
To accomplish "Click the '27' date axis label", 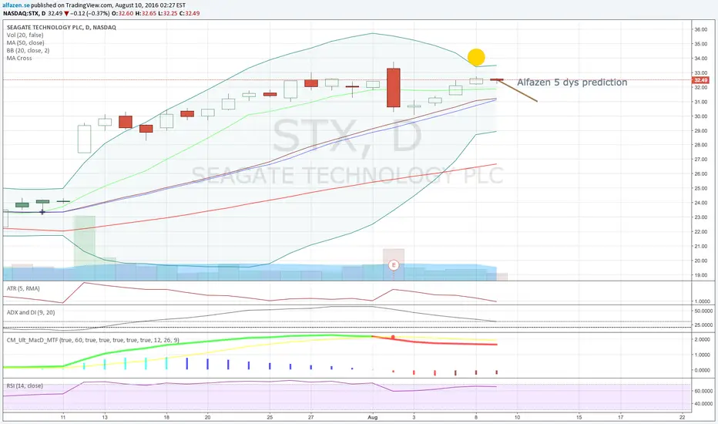I will (x=311, y=417).
